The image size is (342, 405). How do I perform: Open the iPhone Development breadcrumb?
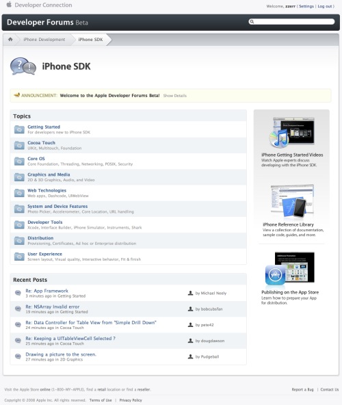pos(44,39)
